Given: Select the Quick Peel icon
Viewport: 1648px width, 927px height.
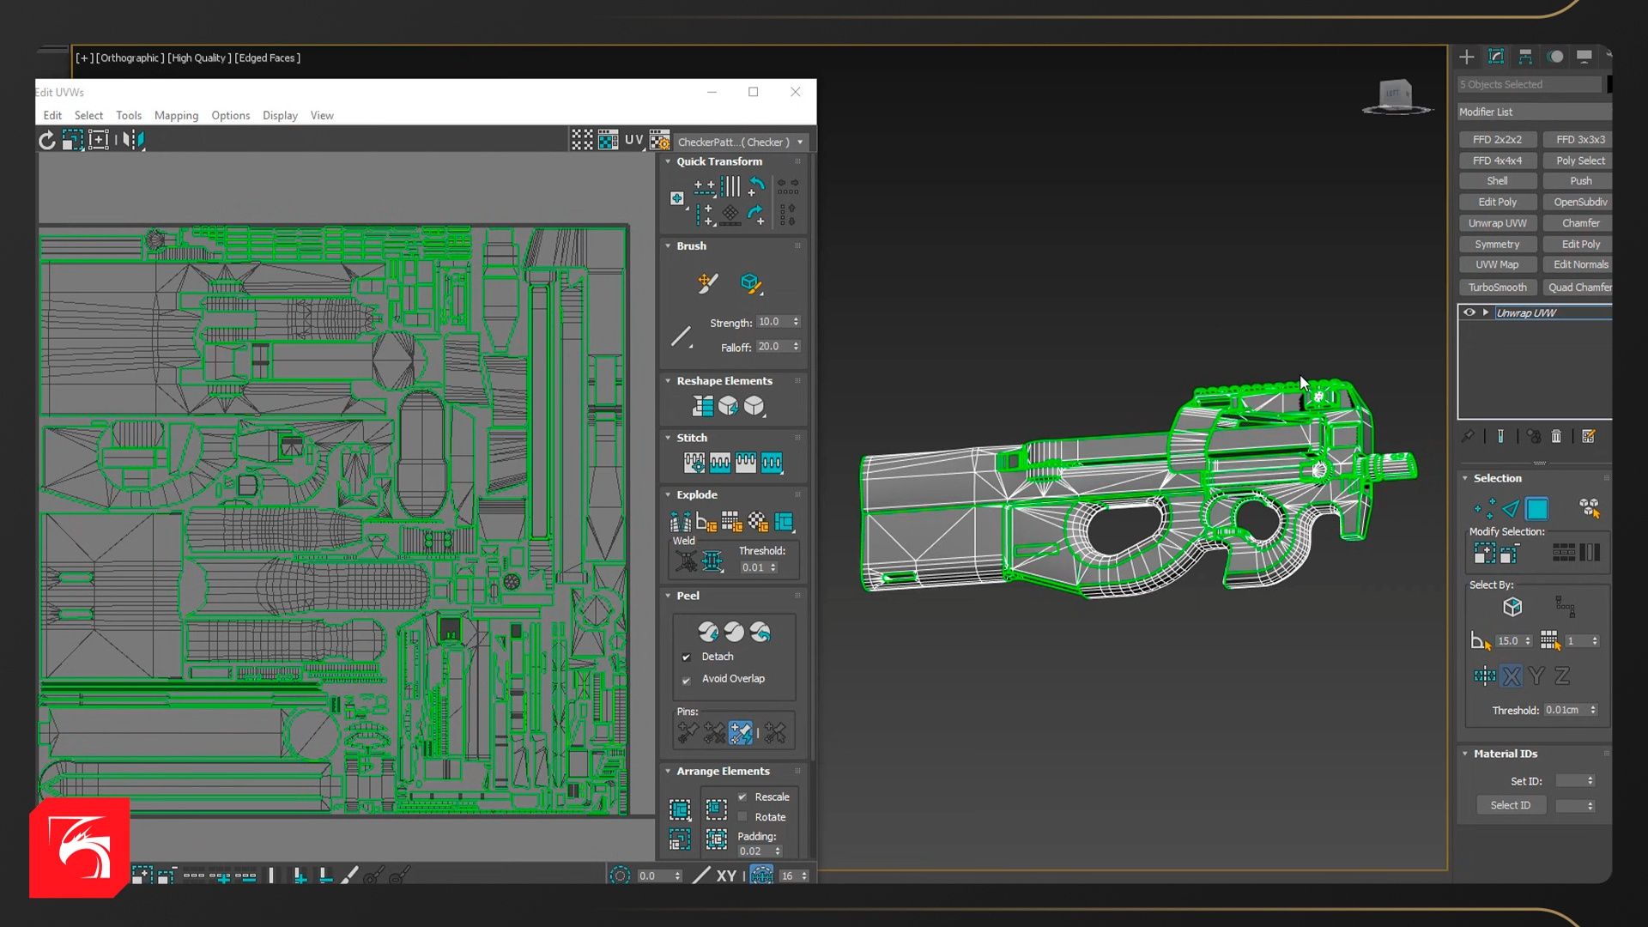Looking at the screenshot, I should point(708,633).
